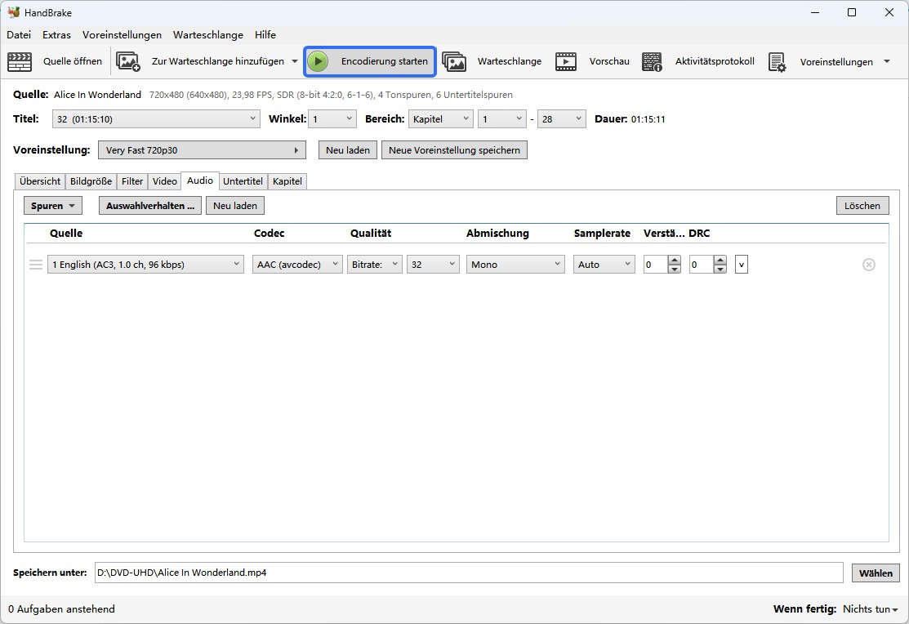Open the Titel dropdown showing 32 (01:15:10)

pos(155,119)
